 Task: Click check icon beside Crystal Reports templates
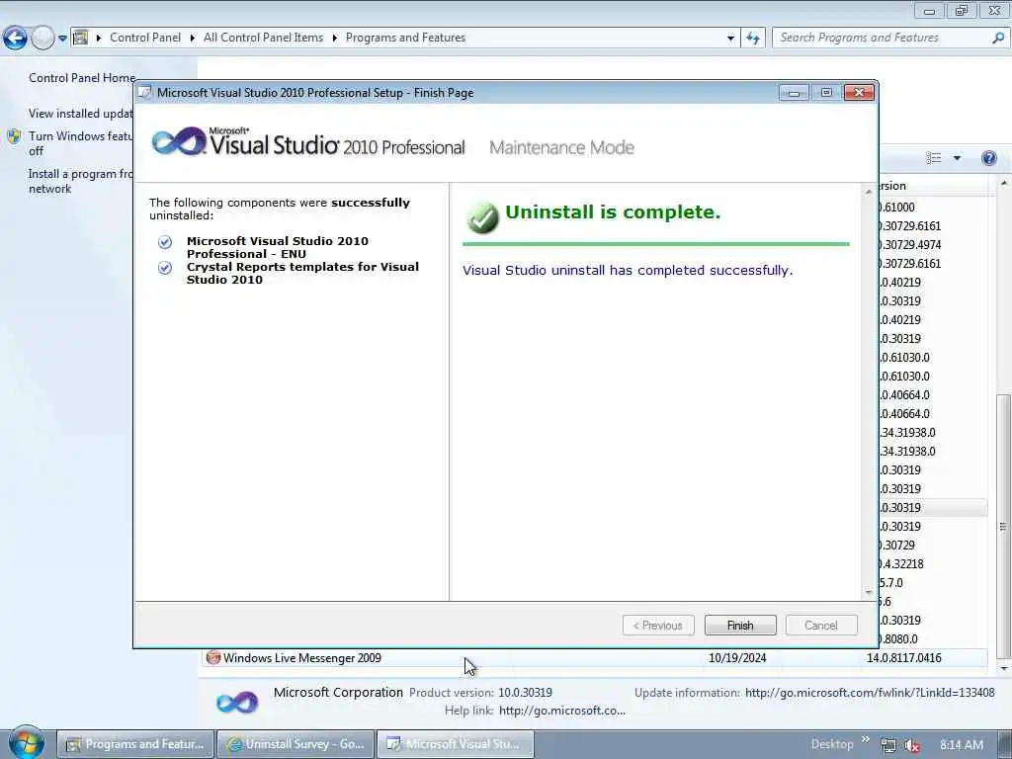[165, 268]
